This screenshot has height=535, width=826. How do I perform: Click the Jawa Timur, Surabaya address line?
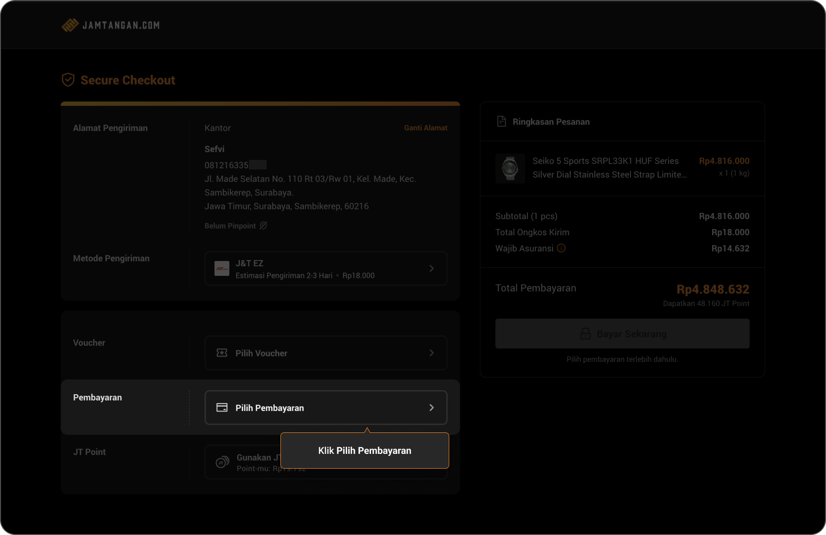click(x=287, y=206)
